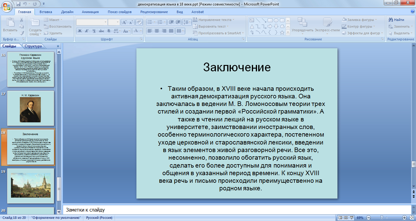Screen dimensions: 416x221
Task: Open Рецензирование tab
Action: [154, 12]
